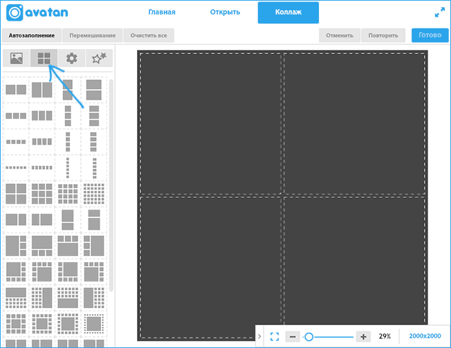Open collage settings with the gear icon
The height and width of the screenshot is (348, 451).
72,58
